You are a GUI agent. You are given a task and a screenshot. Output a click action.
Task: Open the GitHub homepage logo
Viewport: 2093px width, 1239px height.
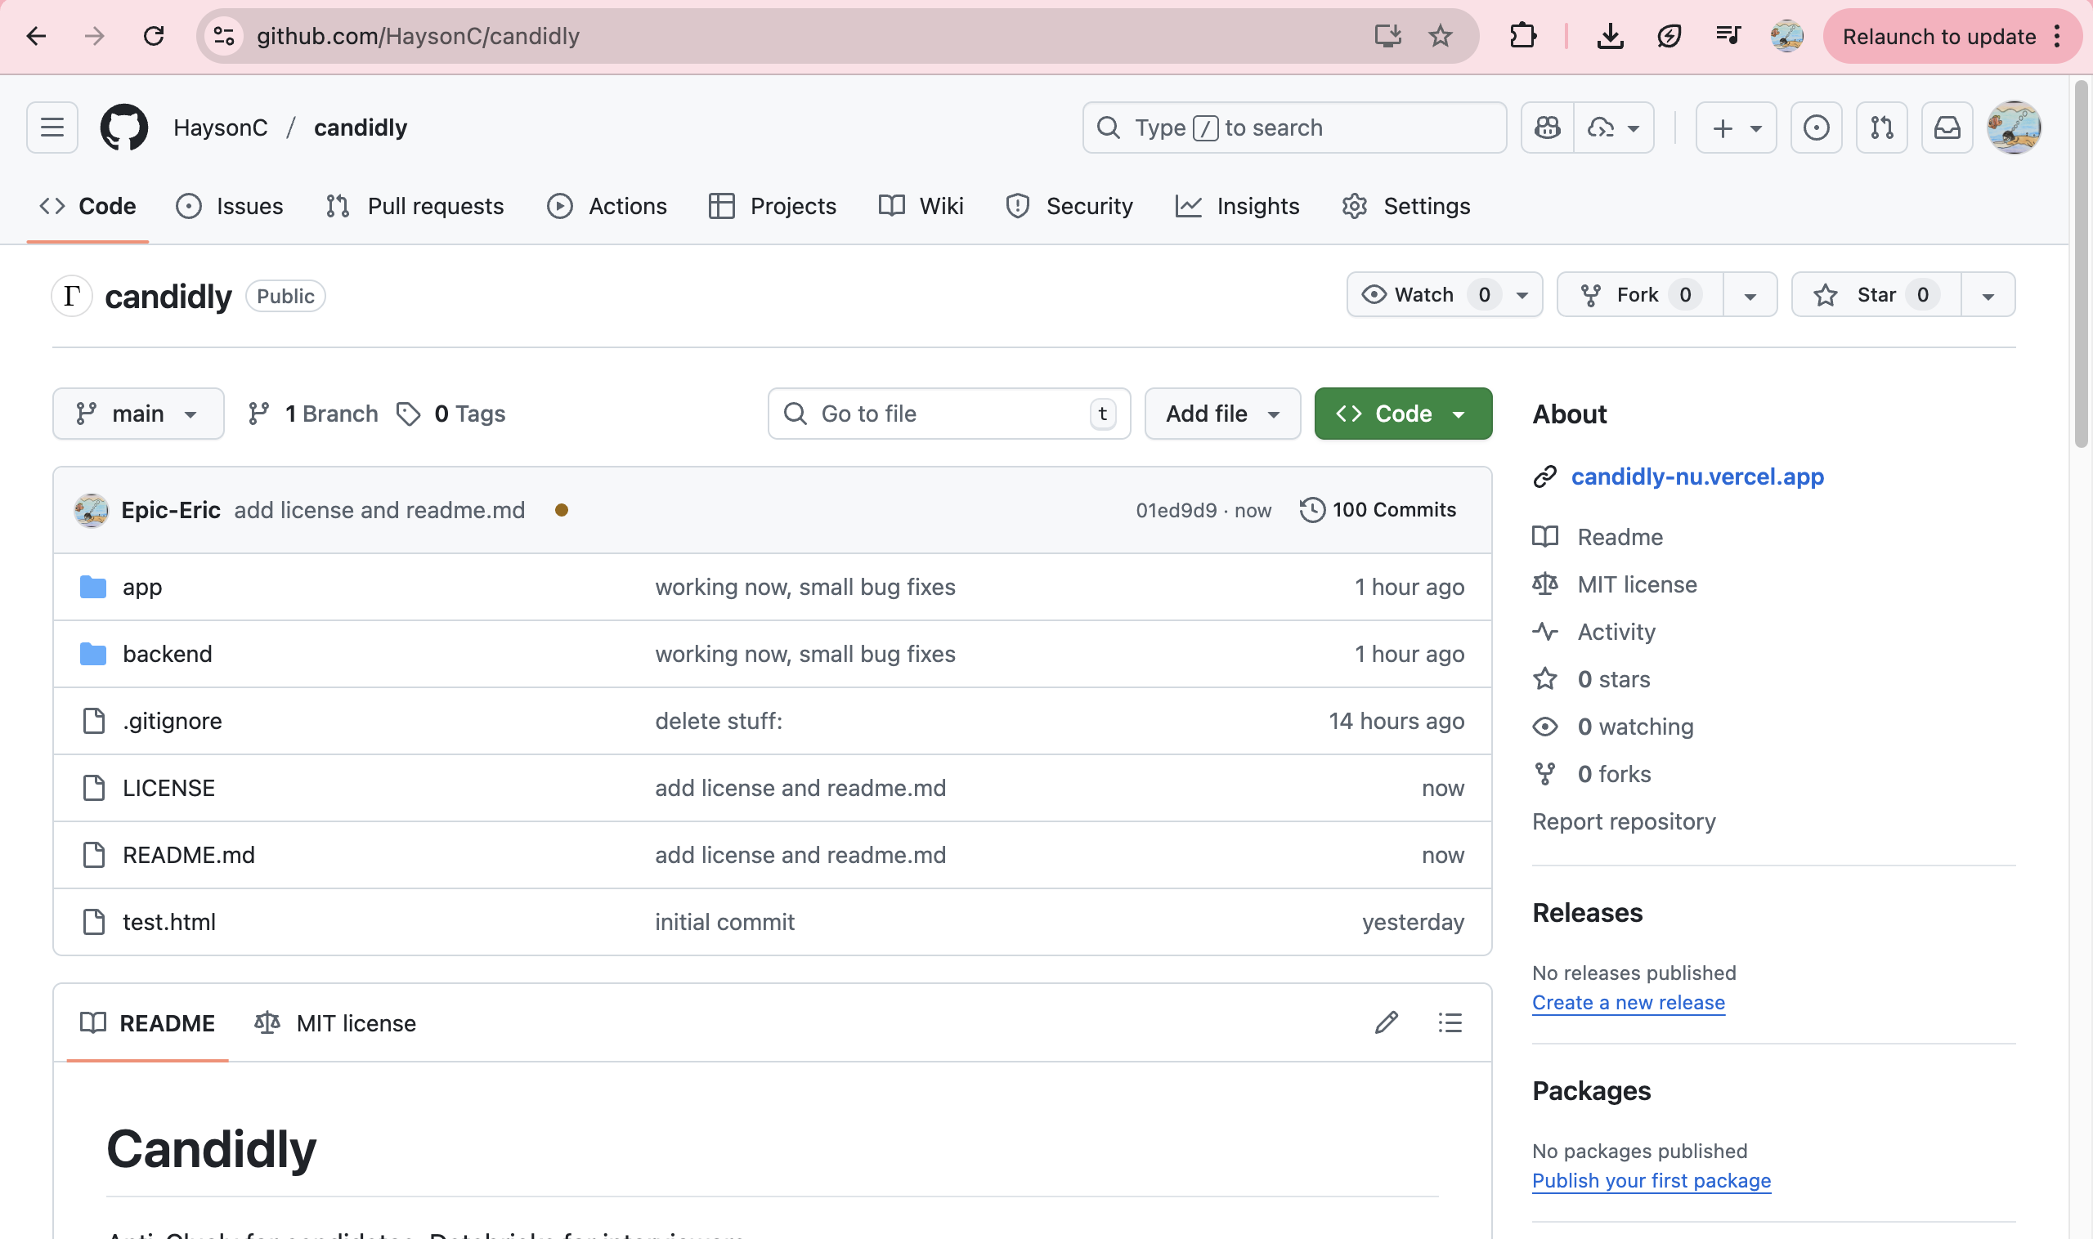123,127
